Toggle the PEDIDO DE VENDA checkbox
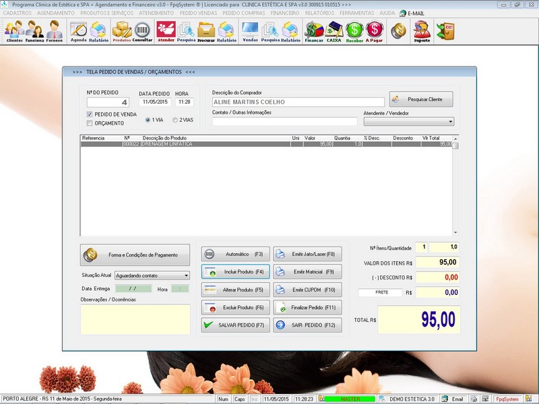This screenshot has width=539, height=404. pos(90,114)
